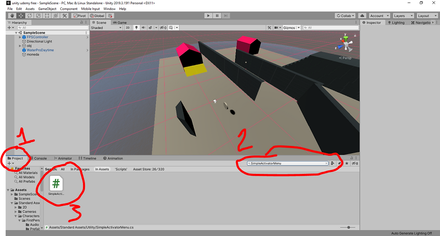Toggle hidden objects visibility counter in Scene toolbar

163,28
